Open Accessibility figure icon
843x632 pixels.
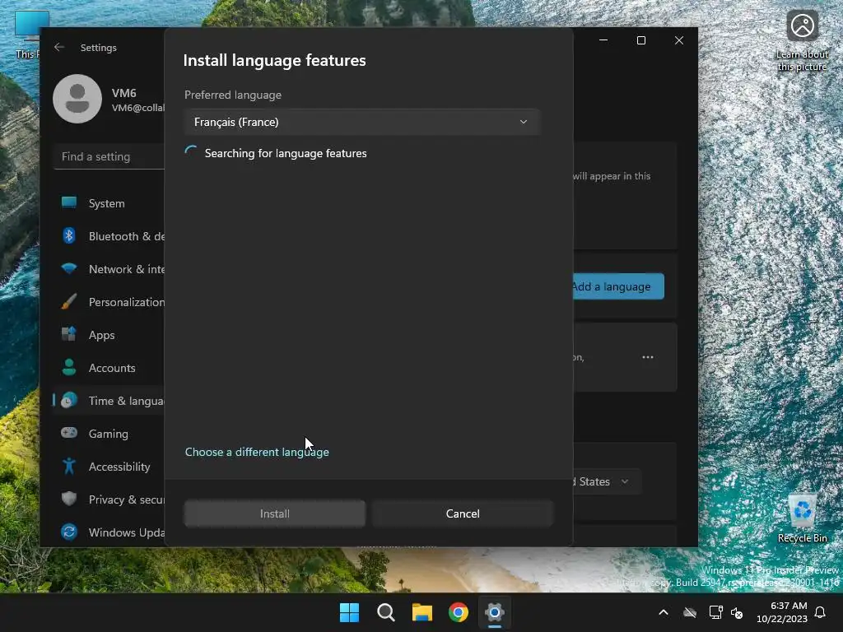pos(69,466)
